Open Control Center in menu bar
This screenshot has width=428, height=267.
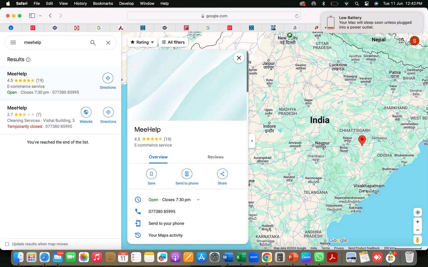tap(366, 3)
